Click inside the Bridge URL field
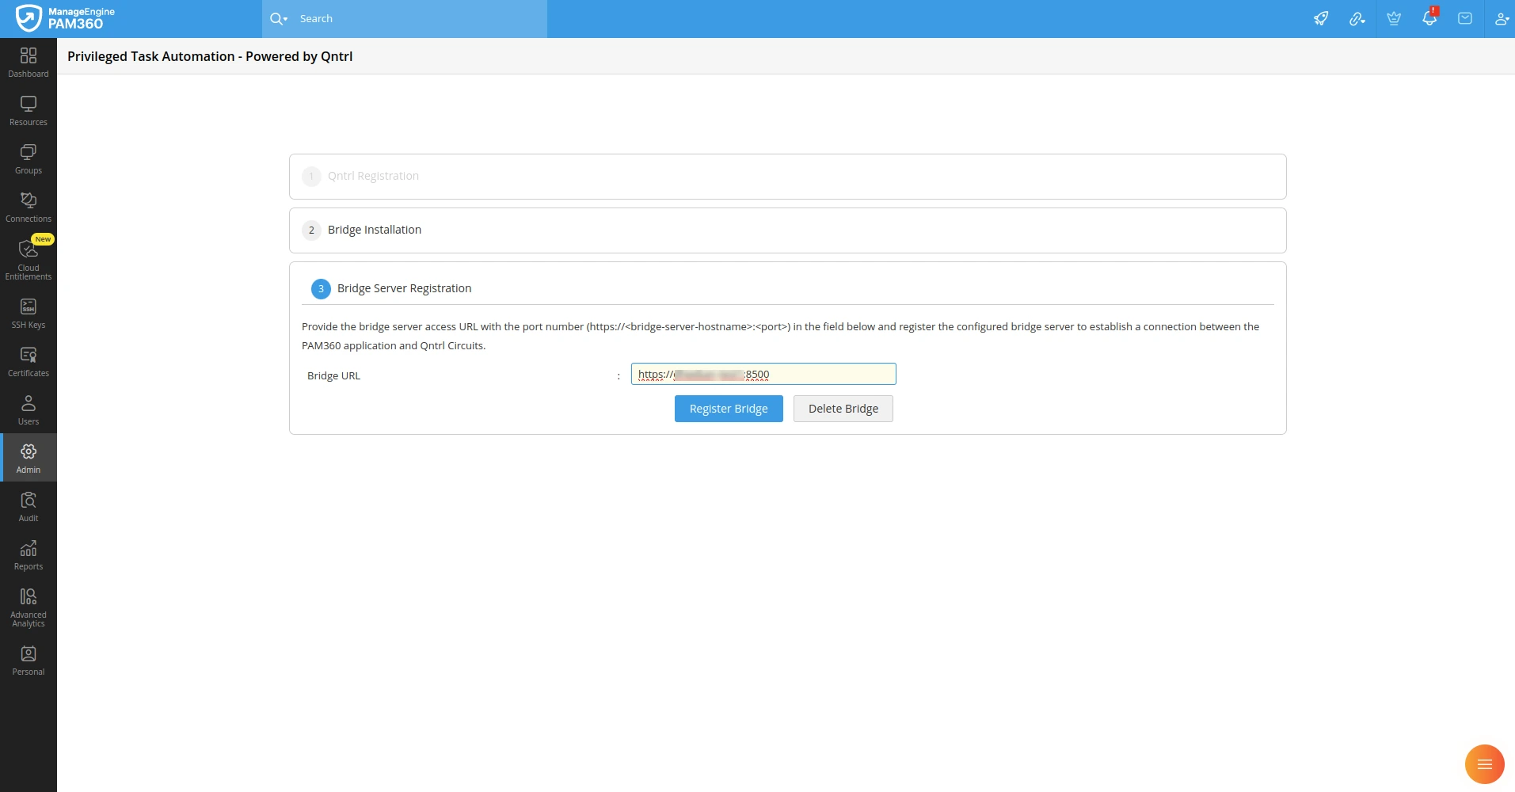The height and width of the screenshot is (792, 1515). tap(763, 374)
